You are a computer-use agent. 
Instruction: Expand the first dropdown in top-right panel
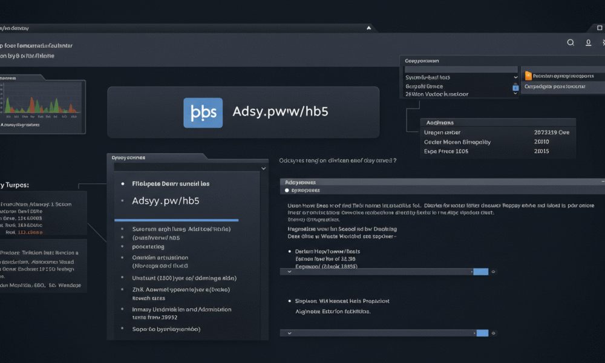click(515, 77)
